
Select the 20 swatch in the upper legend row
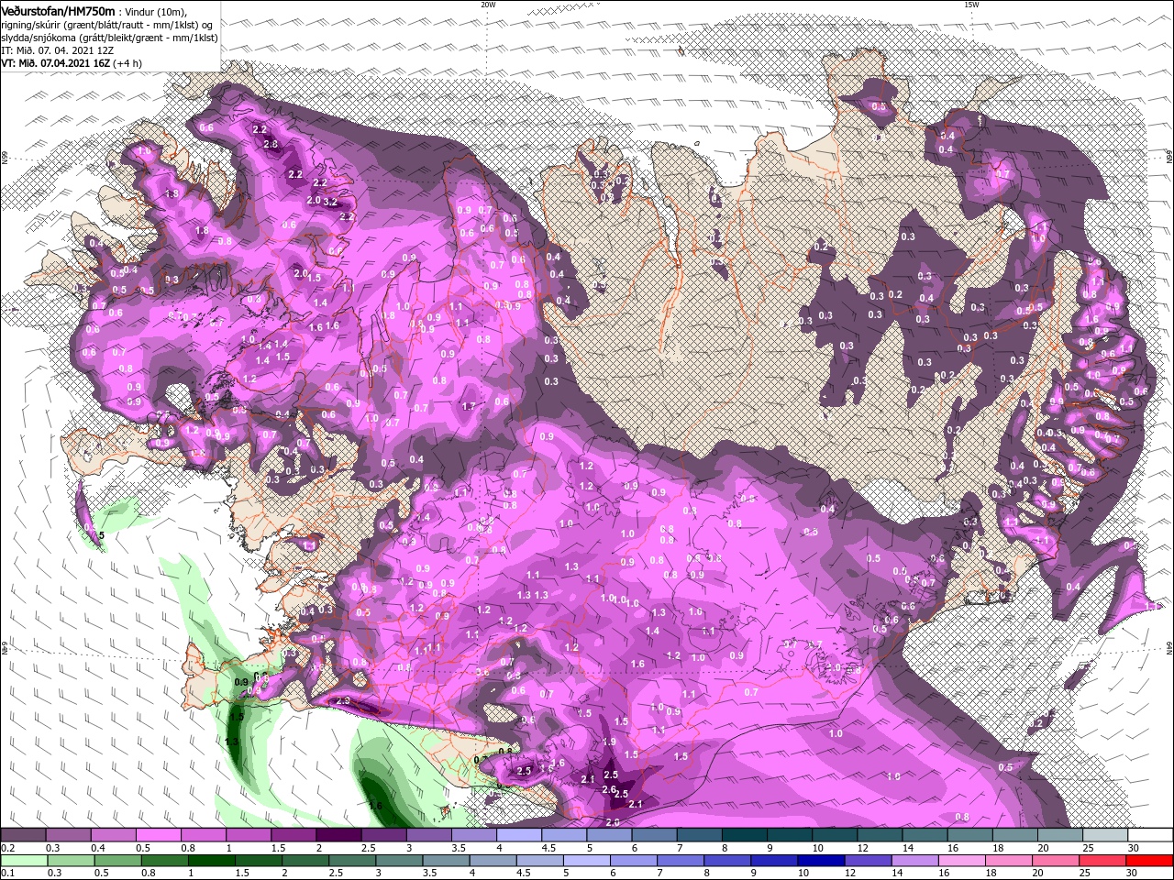click(x=1060, y=835)
